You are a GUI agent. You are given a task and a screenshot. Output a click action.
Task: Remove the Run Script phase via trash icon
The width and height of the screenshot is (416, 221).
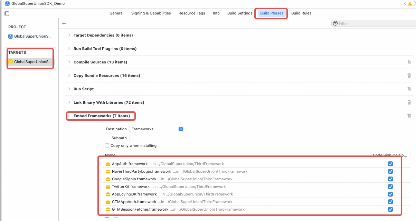click(409, 89)
